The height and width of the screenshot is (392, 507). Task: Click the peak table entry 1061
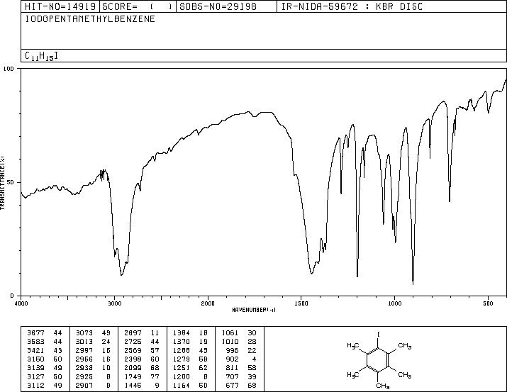[230, 332]
